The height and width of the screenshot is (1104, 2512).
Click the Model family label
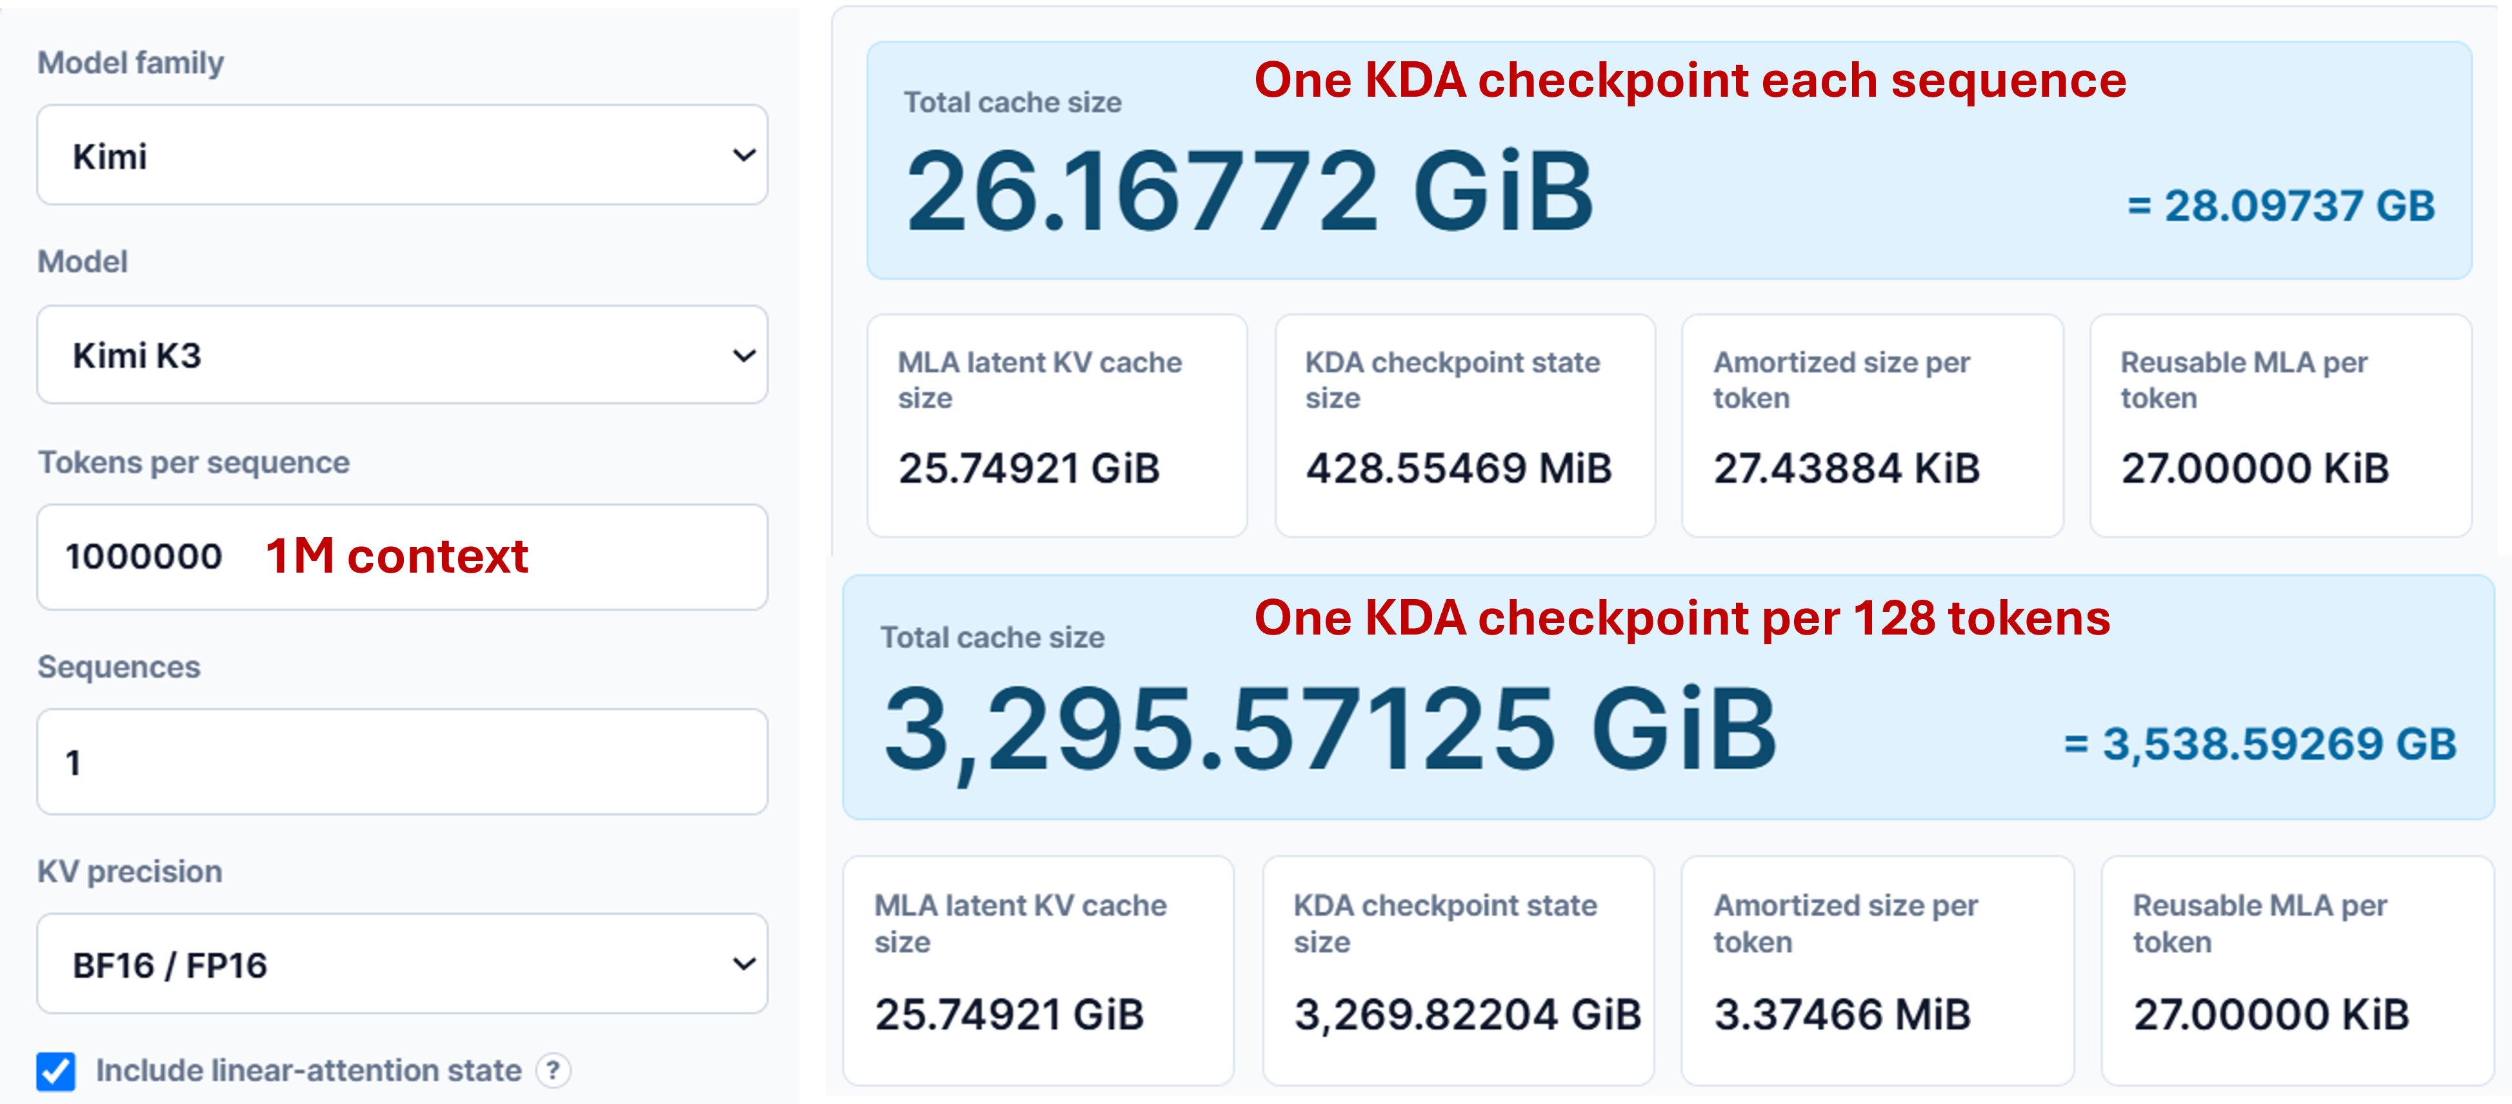[131, 63]
